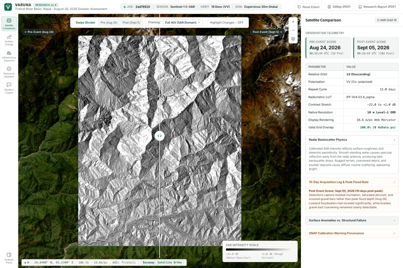Screen dimensions: 403x268
Task: Click the Reset Extent button
Action: 308,7
